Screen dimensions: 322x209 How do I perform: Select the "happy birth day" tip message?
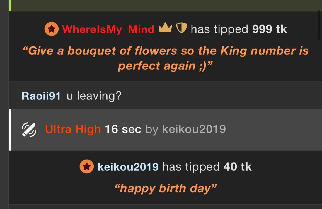166,188
